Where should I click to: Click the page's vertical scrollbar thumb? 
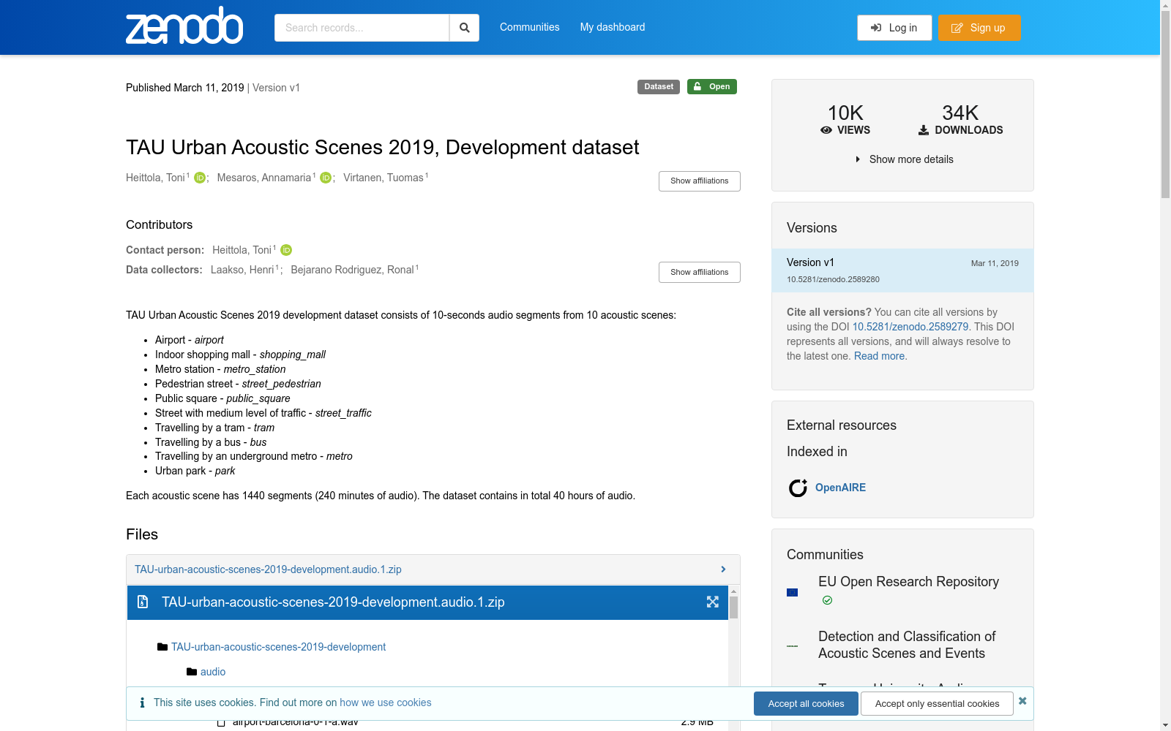[x=1165, y=103]
